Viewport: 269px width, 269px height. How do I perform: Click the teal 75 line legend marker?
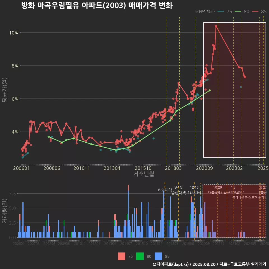(221, 11)
